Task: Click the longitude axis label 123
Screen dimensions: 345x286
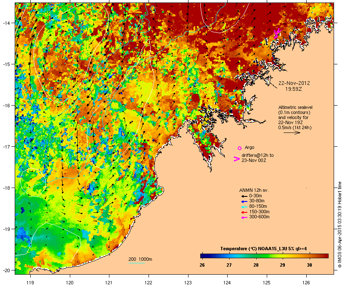Action: tap(188, 283)
